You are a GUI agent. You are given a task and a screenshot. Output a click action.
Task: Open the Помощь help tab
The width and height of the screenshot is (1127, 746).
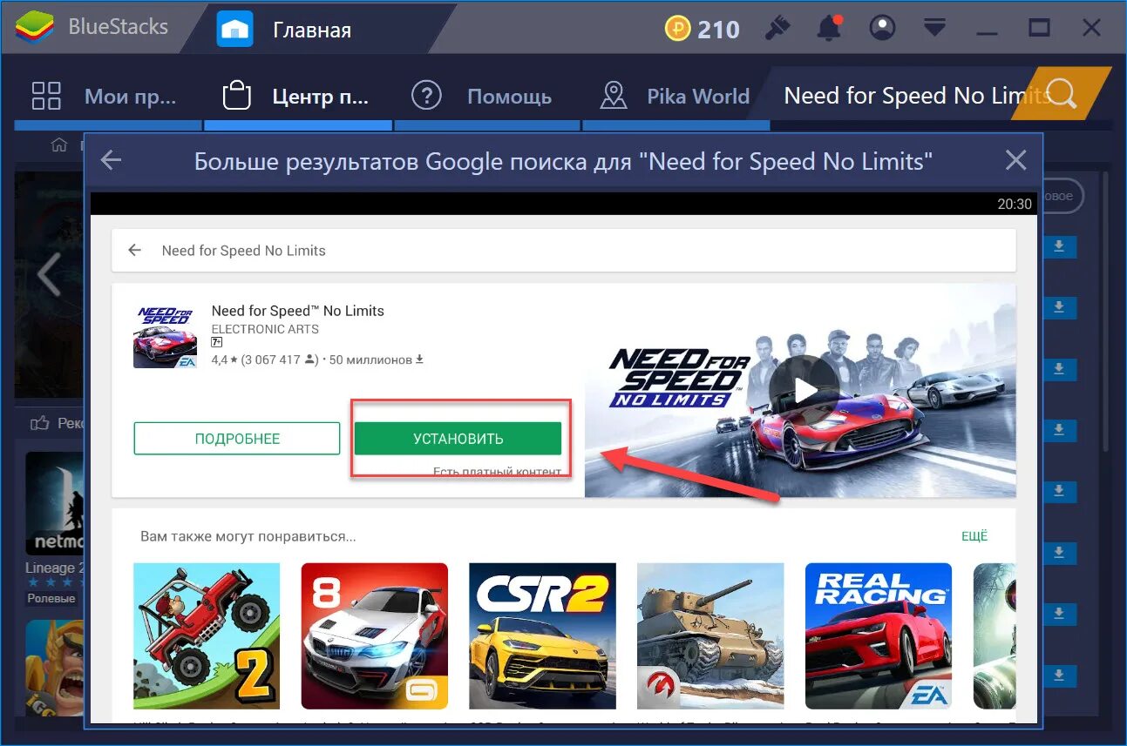click(481, 96)
